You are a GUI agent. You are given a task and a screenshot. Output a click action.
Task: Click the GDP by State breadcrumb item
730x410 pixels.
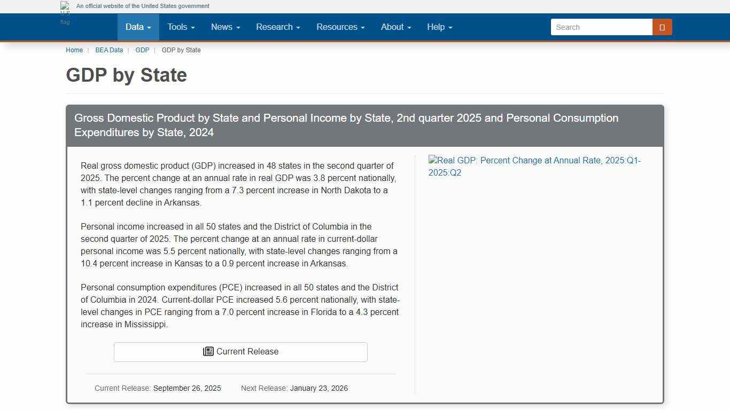click(x=181, y=50)
